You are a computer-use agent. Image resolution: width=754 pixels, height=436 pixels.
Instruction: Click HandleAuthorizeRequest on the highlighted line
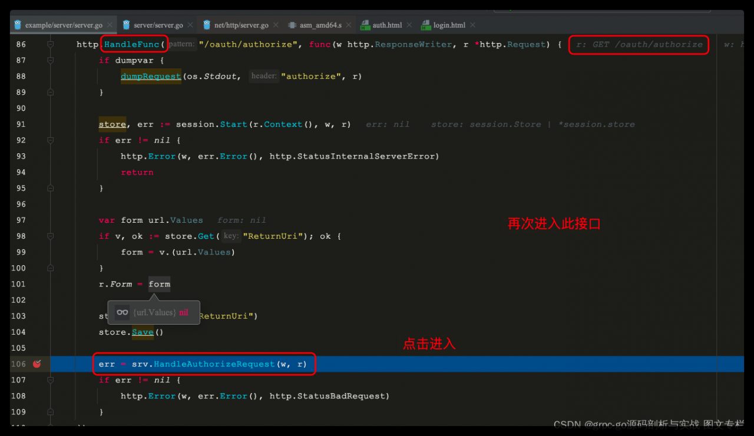pos(214,364)
